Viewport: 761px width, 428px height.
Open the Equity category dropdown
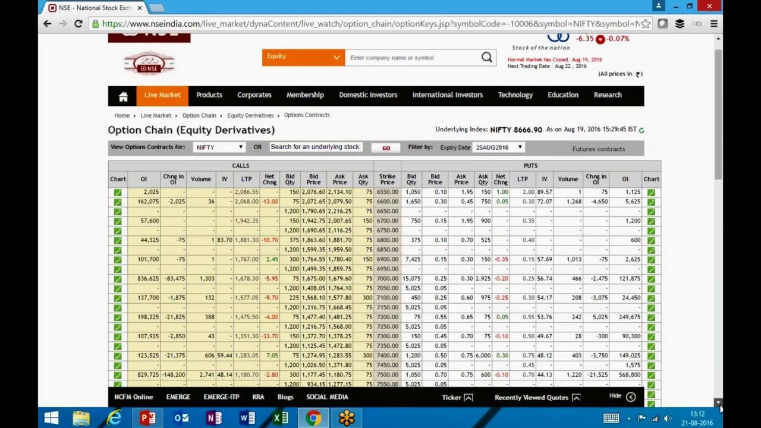click(x=303, y=57)
